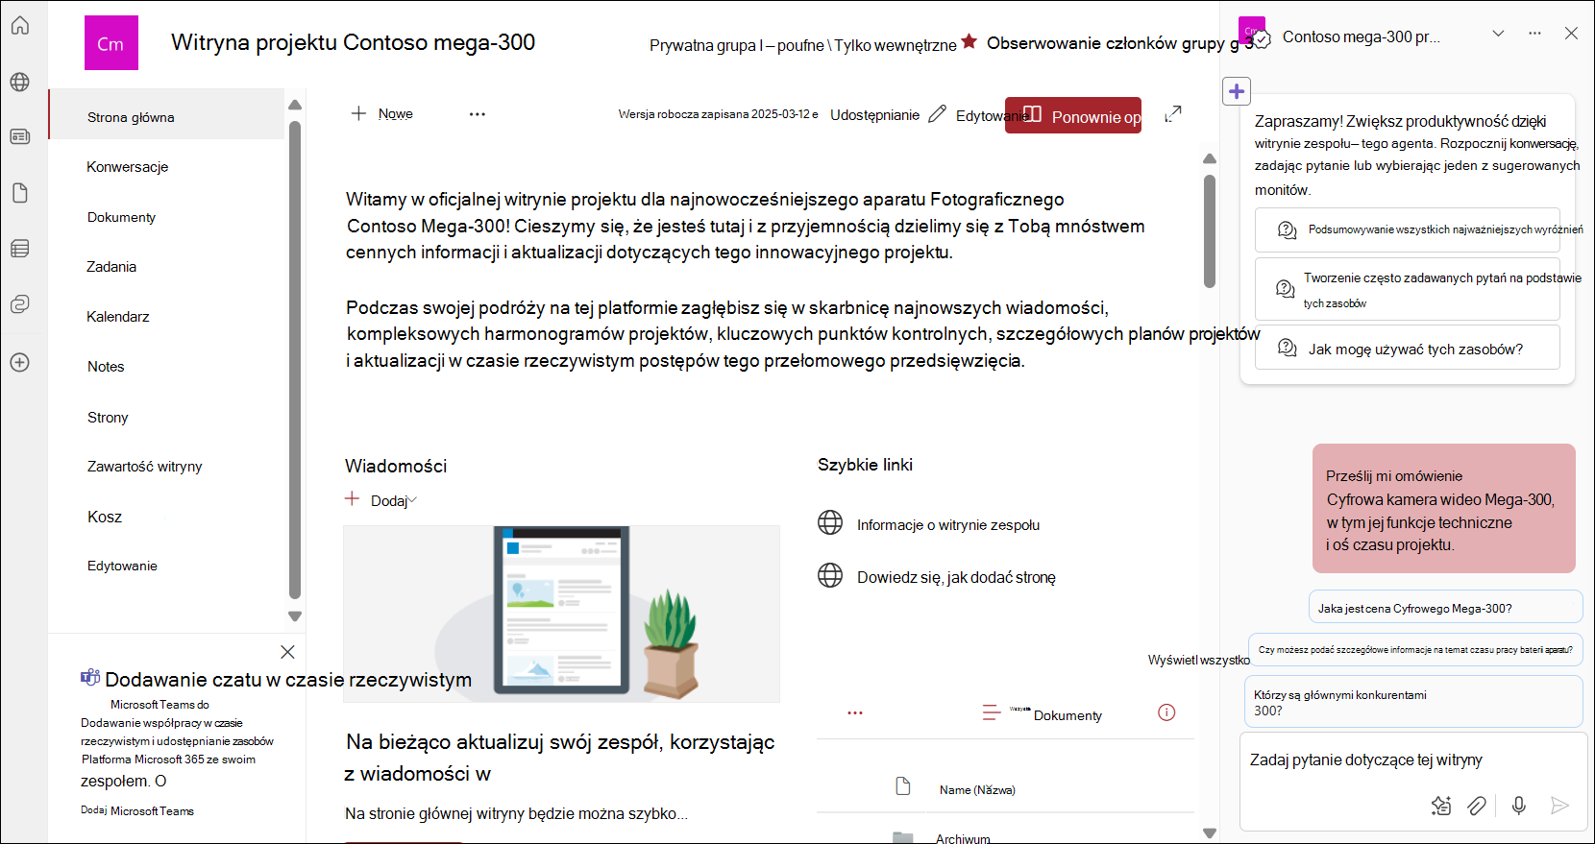The height and width of the screenshot is (844, 1595).
Task: Sort by Name (Nazwa) column header
Action: pos(977,790)
